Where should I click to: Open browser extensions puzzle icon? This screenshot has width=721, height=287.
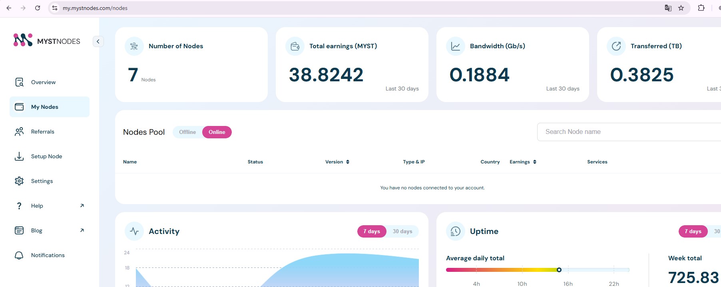pyautogui.click(x=701, y=8)
